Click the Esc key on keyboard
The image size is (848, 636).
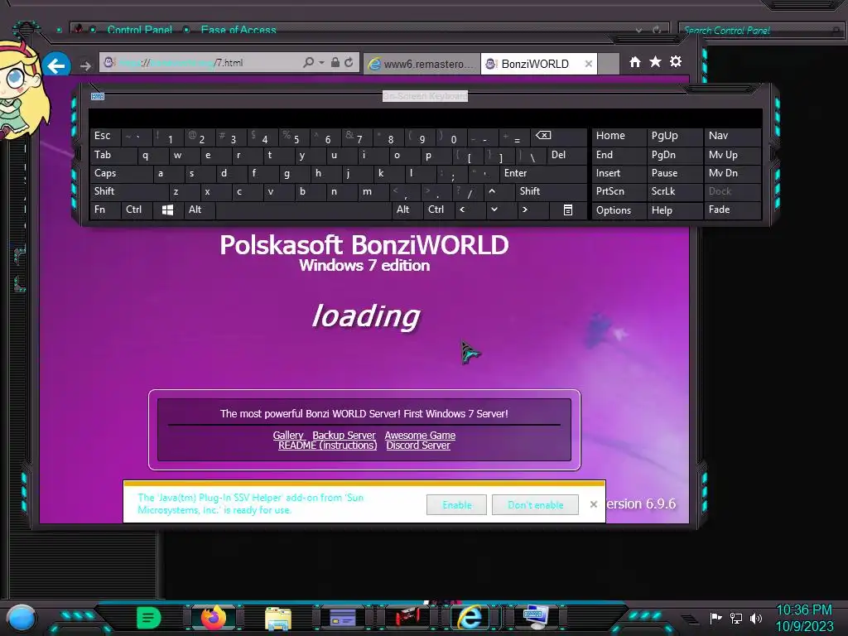point(105,137)
